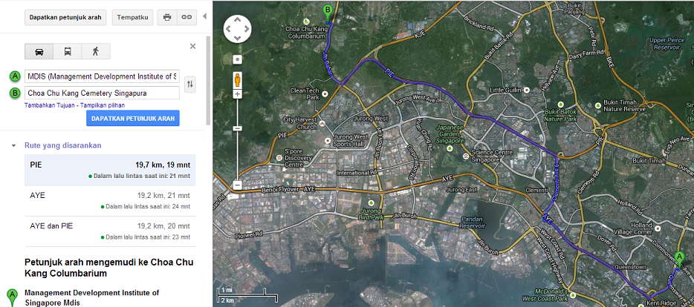
Task: Click Jurong West Sports Hall marker
Action: point(328,140)
